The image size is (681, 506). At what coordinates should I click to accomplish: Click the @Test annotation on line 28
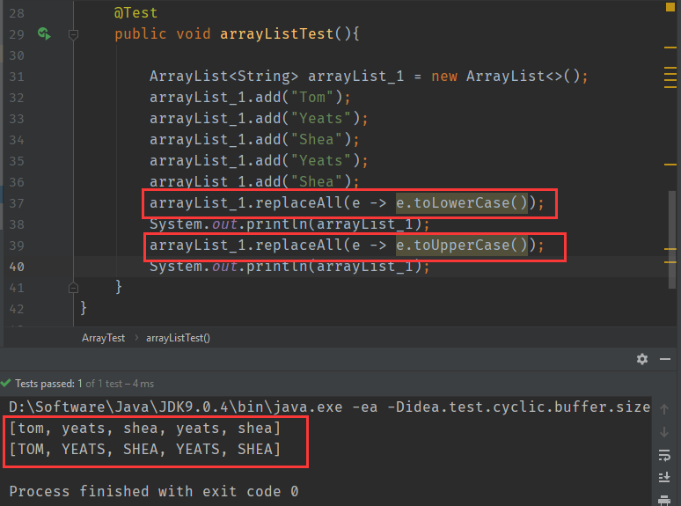pyautogui.click(x=135, y=13)
